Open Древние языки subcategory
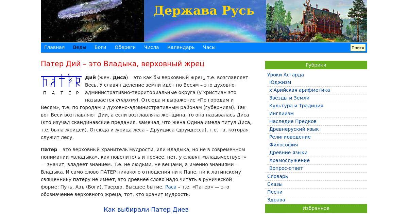This screenshot has height=214, width=408. pos(288,153)
